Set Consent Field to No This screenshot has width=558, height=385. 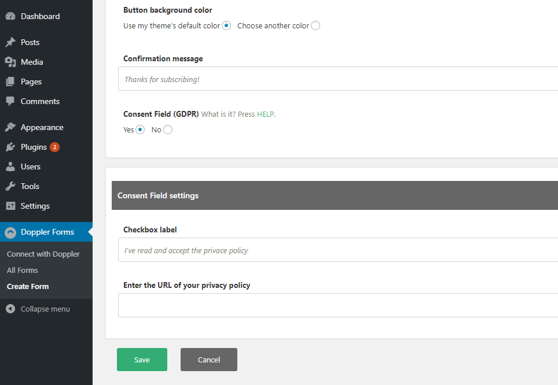[x=168, y=129]
